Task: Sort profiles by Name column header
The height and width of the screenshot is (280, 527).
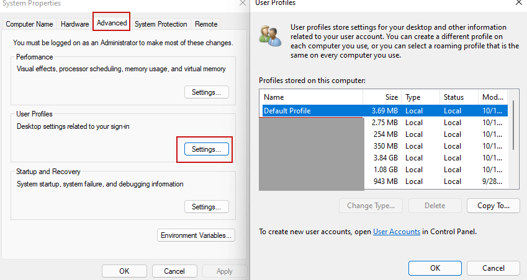Action: [x=311, y=97]
